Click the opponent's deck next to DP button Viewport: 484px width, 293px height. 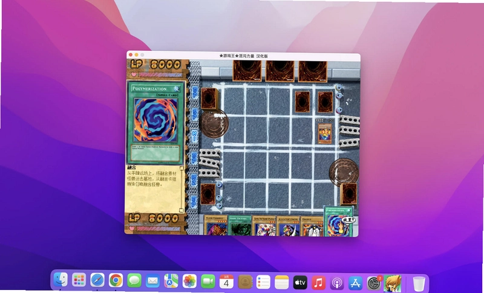coord(210,98)
